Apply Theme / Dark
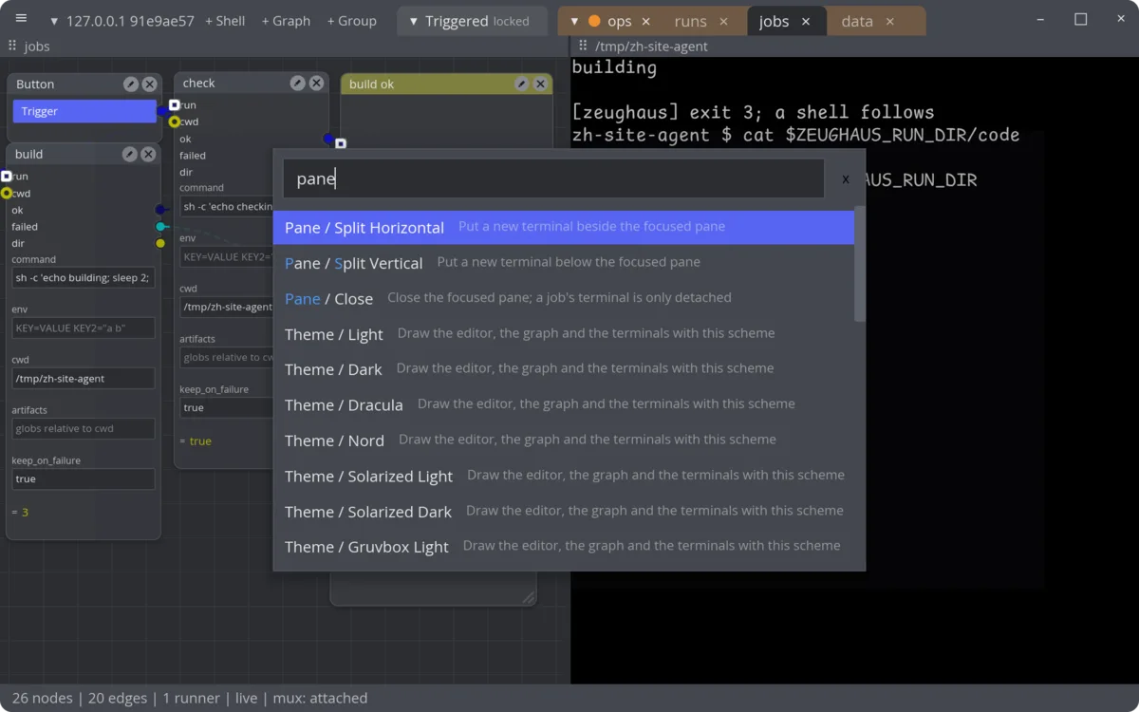The height and width of the screenshot is (712, 1139). coord(564,368)
